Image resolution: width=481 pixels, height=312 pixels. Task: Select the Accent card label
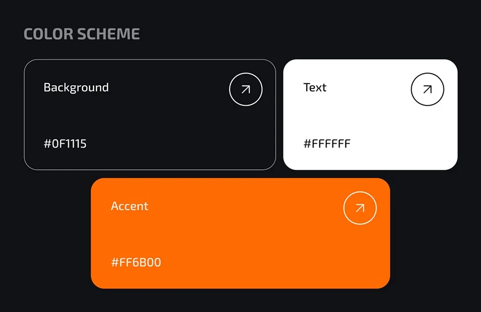(x=129, y=206)
